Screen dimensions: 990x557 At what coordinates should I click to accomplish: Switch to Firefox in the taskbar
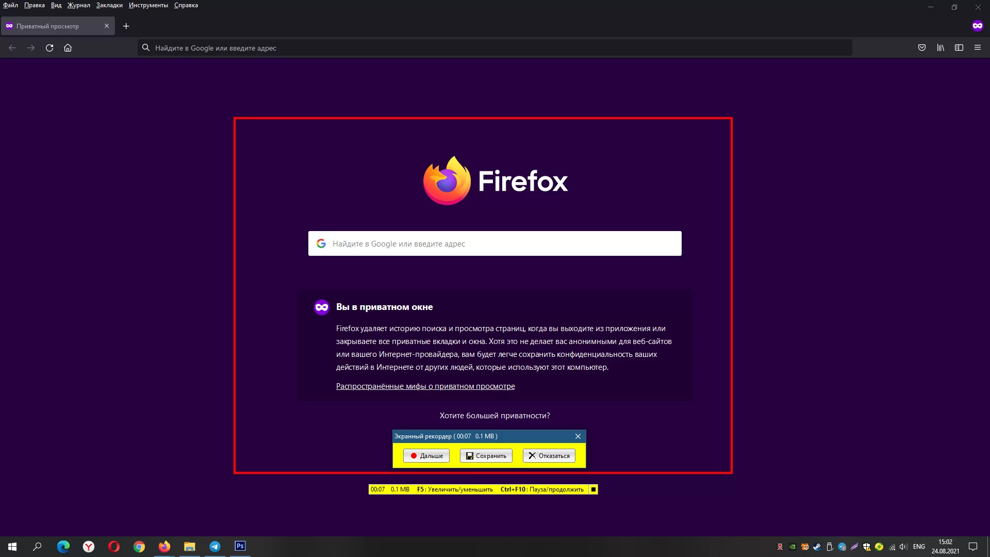click(164, 547)
